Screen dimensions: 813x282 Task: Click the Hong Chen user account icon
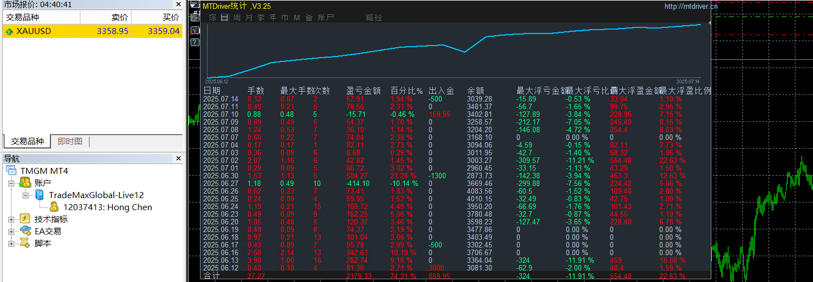[54, 207]
